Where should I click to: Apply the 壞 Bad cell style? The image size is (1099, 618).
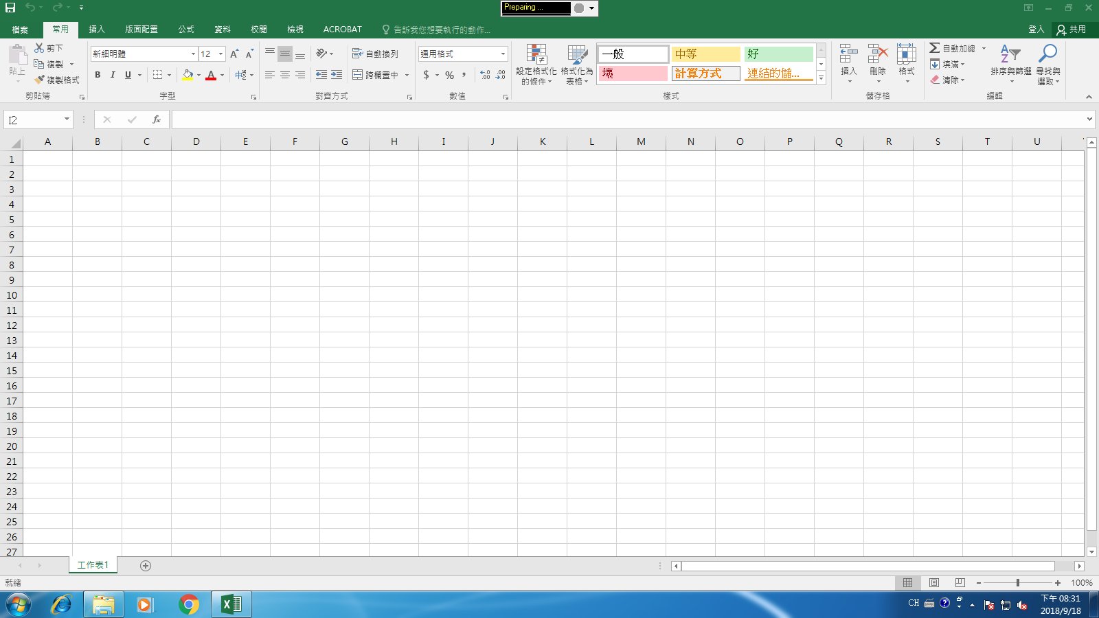[x=633, y=73]
